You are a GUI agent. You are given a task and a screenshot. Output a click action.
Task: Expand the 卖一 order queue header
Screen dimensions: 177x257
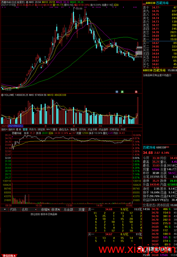coord(91,209)
